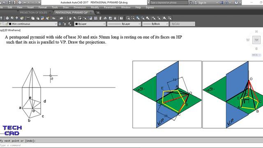Click Make Object's Layer Current icon

pos(60,24)
